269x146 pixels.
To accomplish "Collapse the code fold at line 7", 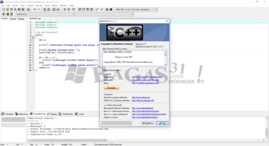I will 33,37.
